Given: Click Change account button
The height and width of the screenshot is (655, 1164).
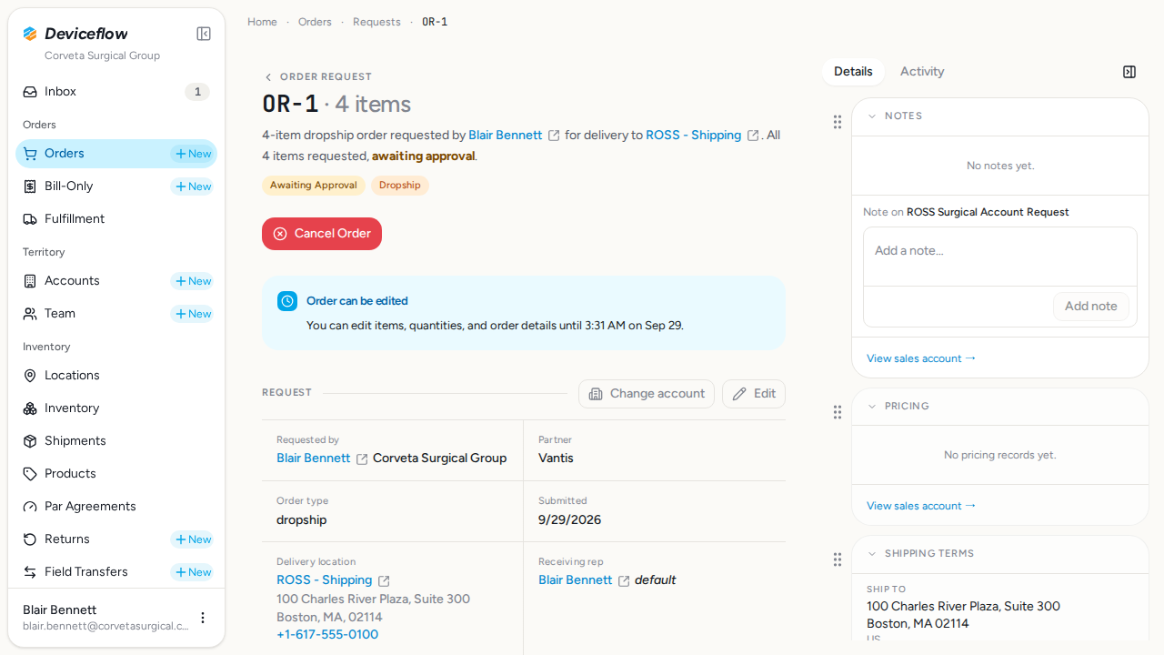Looking at the screenshot, I should [647, 394].
